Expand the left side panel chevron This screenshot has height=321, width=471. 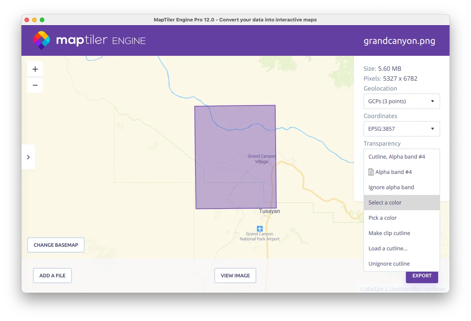(x=28, y=157)
